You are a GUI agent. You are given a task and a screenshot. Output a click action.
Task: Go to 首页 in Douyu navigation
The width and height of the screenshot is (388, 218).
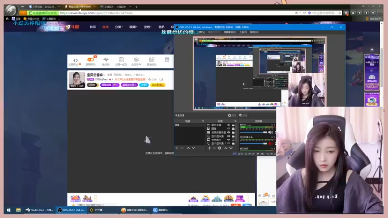point(93,27)
